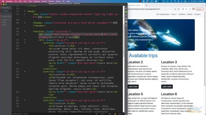Click the Working Files header
The image size is (206, 115).
click(x=6, y=8)
